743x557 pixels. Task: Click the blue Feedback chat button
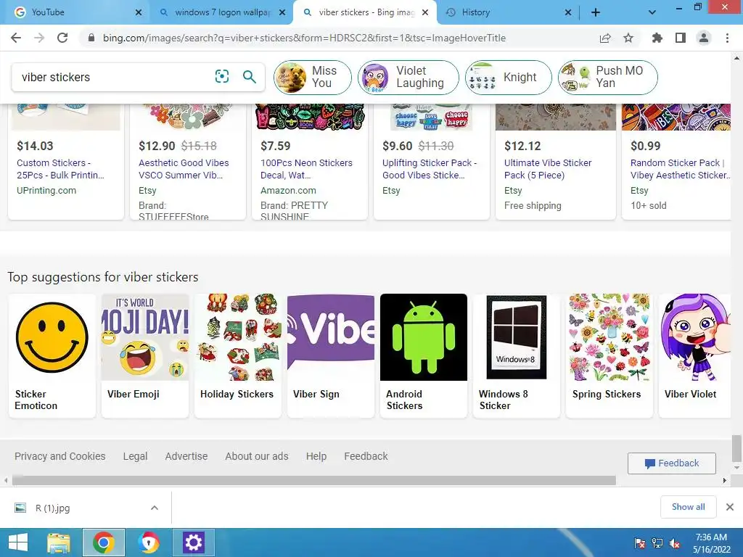[x=671, y=463]
